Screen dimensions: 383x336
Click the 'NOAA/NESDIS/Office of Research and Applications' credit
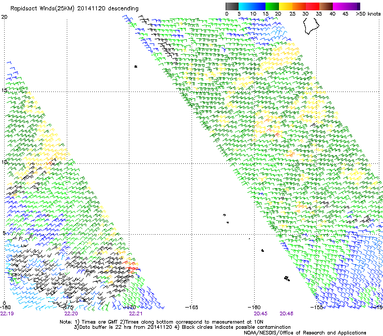[x=305, y=333]
